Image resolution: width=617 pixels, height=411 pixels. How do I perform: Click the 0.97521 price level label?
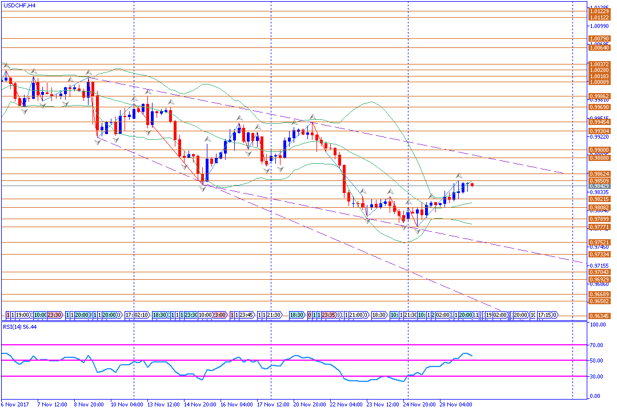[599, 243]
